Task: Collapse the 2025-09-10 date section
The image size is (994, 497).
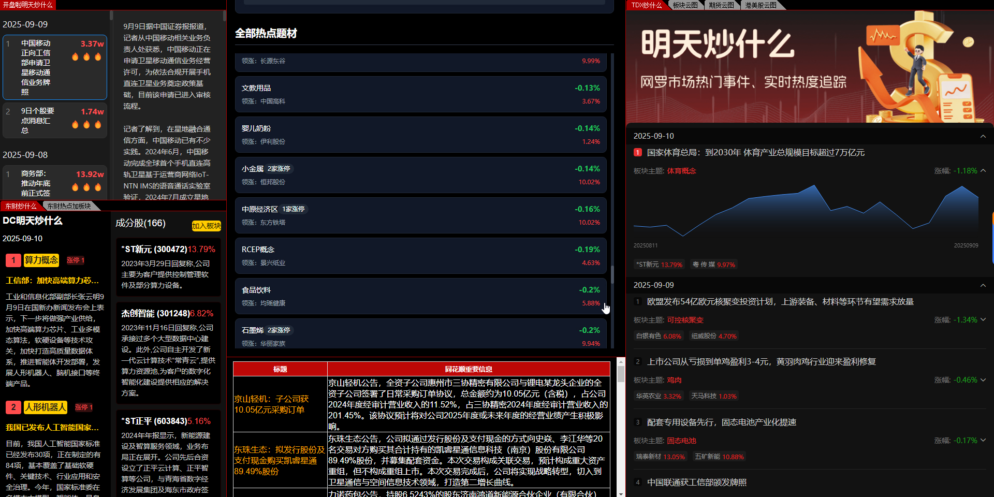Action: pos(983,136)
